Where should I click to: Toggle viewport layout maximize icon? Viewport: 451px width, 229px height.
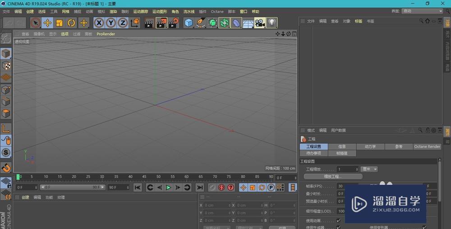coord(294,34)
